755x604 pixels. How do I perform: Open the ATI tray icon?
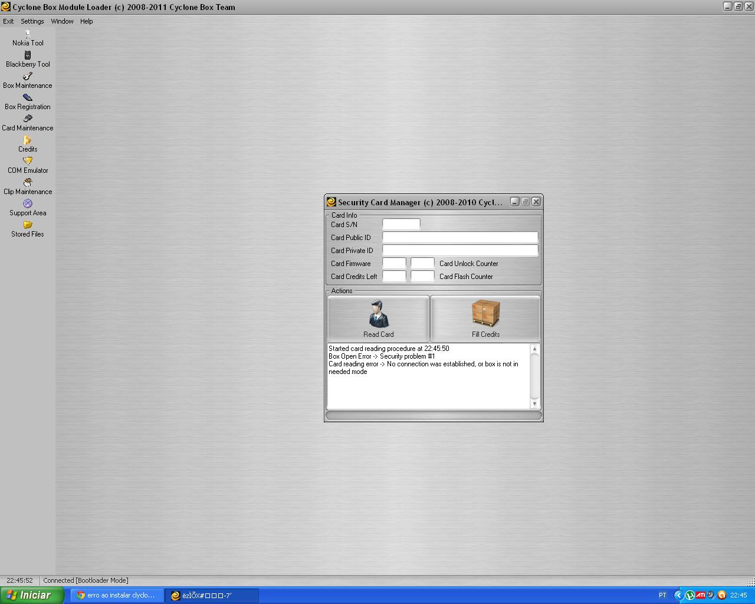tap(700, 595)
